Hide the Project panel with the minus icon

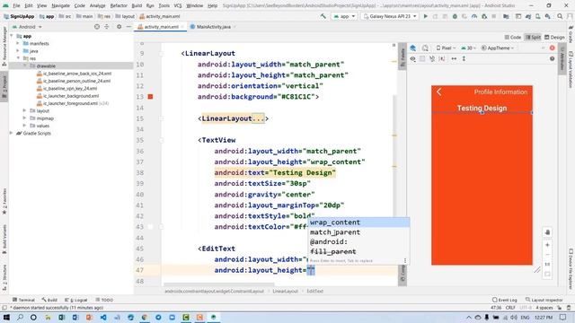coord(128,27)
